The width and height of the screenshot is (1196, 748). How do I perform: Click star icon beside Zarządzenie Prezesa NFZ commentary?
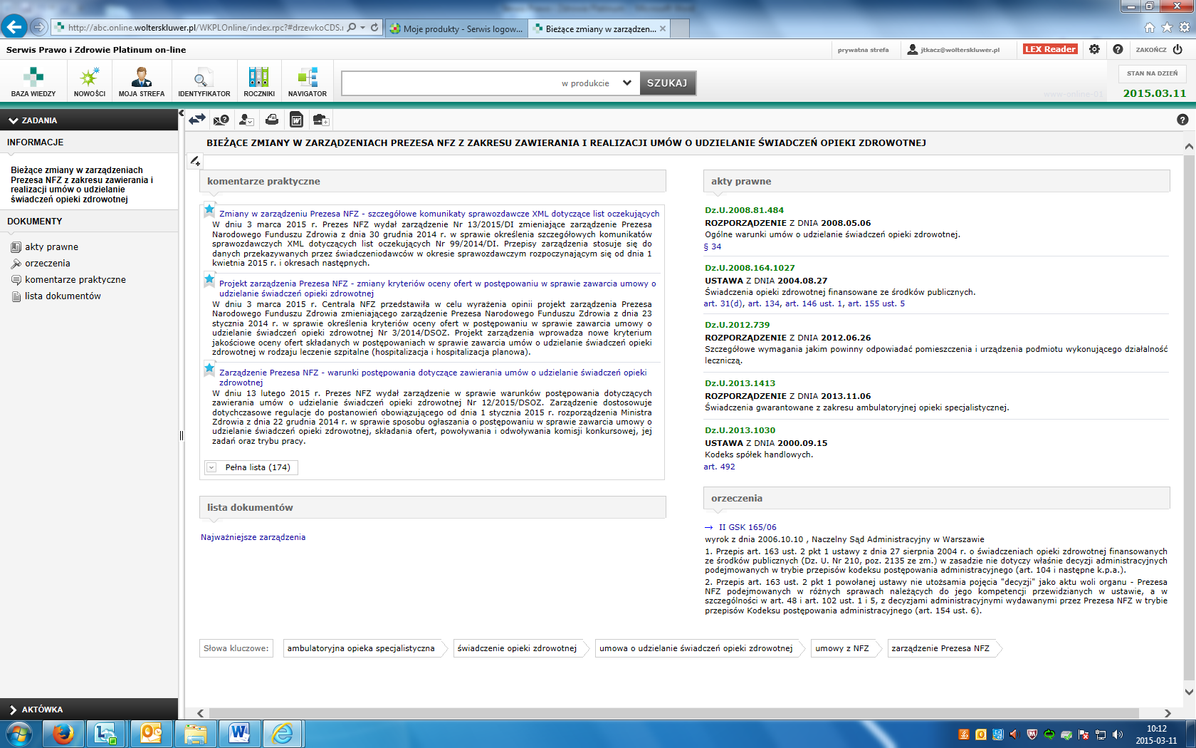(x=209, y=368)
